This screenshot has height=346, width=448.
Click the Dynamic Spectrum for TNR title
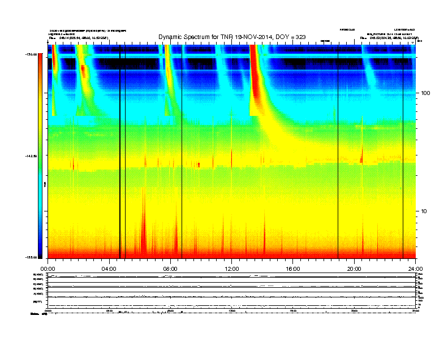click(232, 37)
